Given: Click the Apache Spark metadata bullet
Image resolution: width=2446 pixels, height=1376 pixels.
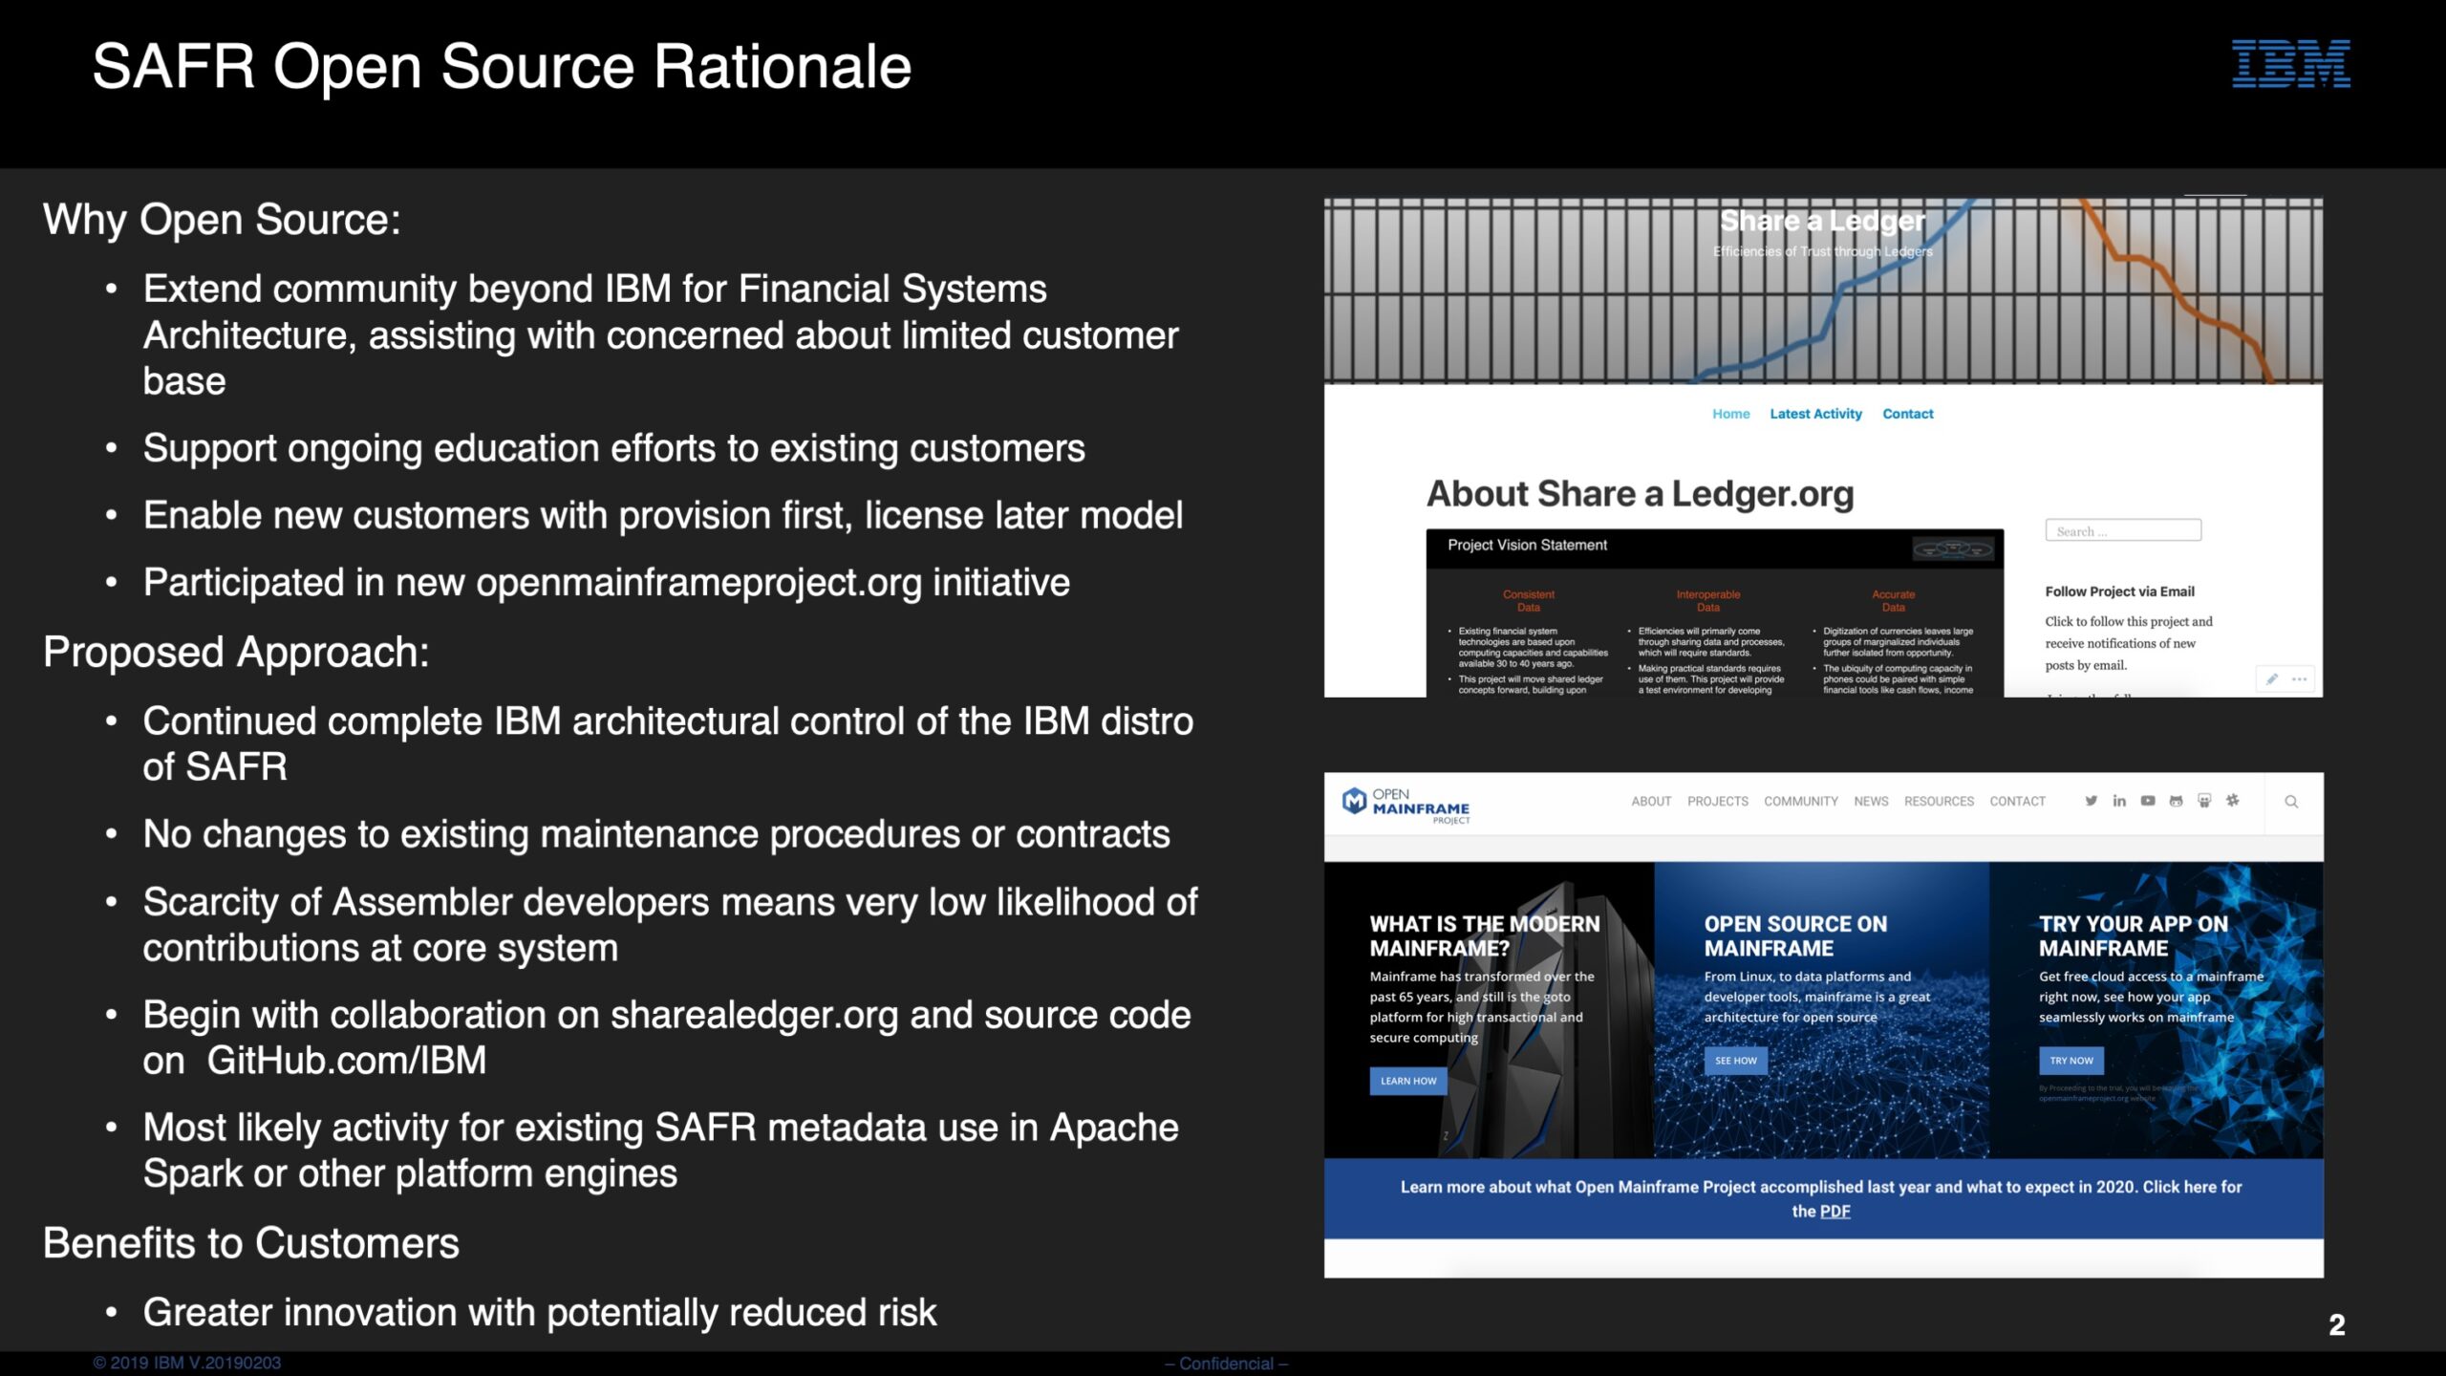Looking at the screenshot, I should tap(660, 1150).
